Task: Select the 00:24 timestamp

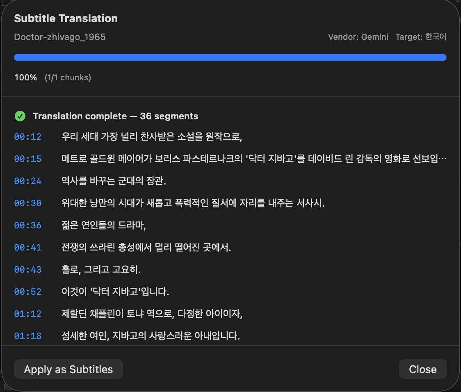Action: coord(28,181)
